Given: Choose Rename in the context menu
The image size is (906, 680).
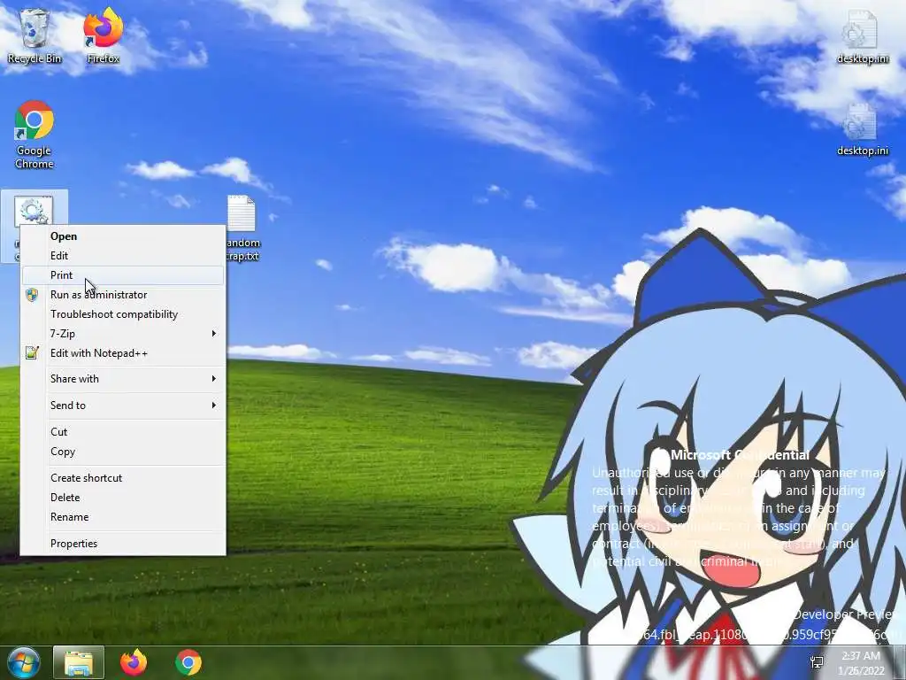Looking at the screenshot, I should click(x=122, y=517).
